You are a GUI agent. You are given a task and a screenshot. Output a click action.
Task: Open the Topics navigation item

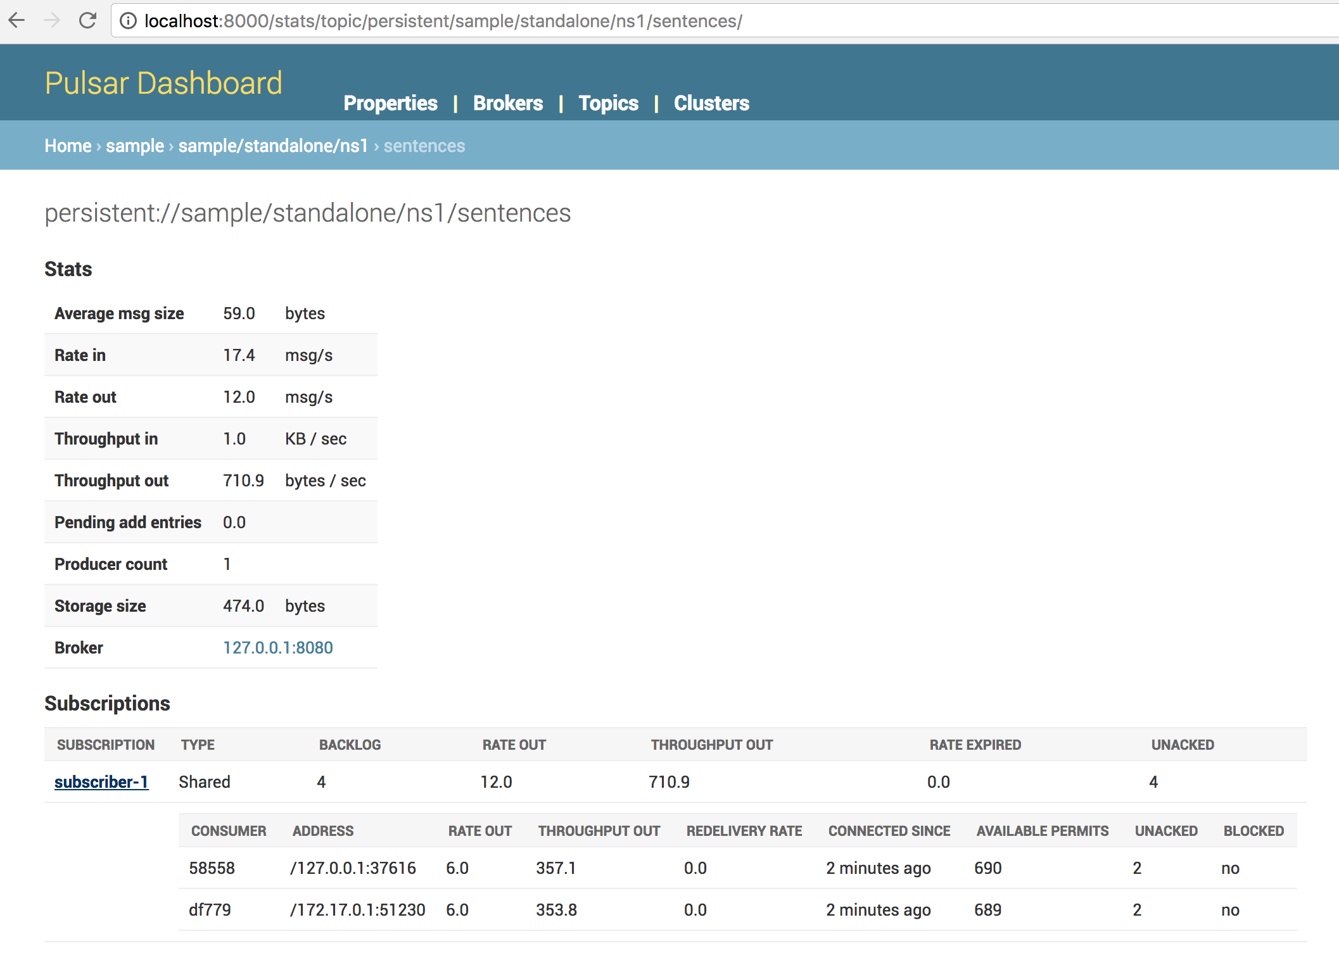point(608,103)
